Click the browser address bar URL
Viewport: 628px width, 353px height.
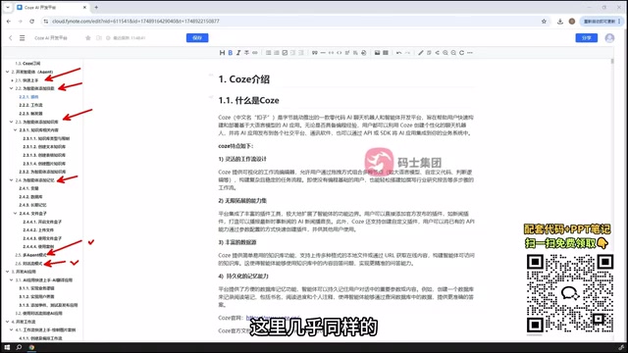(135, 22)
